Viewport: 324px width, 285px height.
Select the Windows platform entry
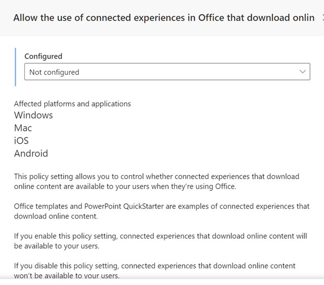point(33,115)
